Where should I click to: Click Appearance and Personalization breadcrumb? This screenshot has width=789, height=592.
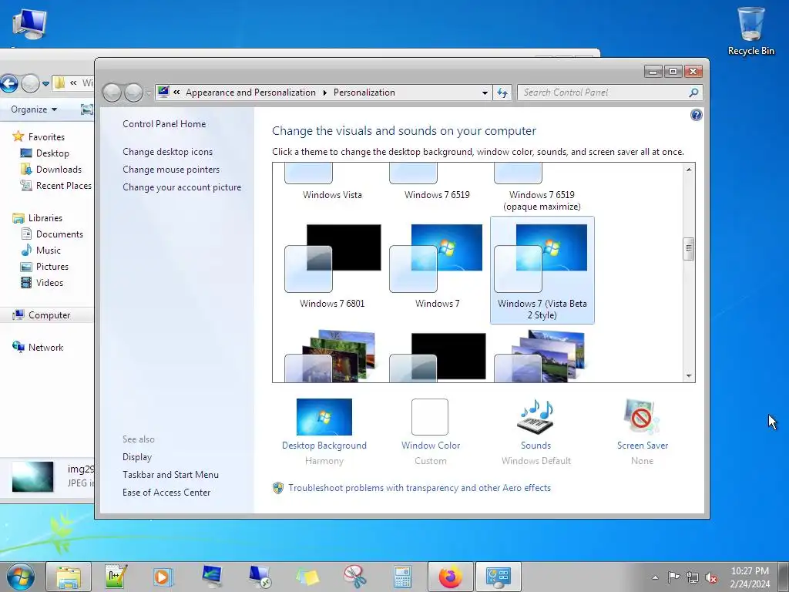click(x=250, y=92)
